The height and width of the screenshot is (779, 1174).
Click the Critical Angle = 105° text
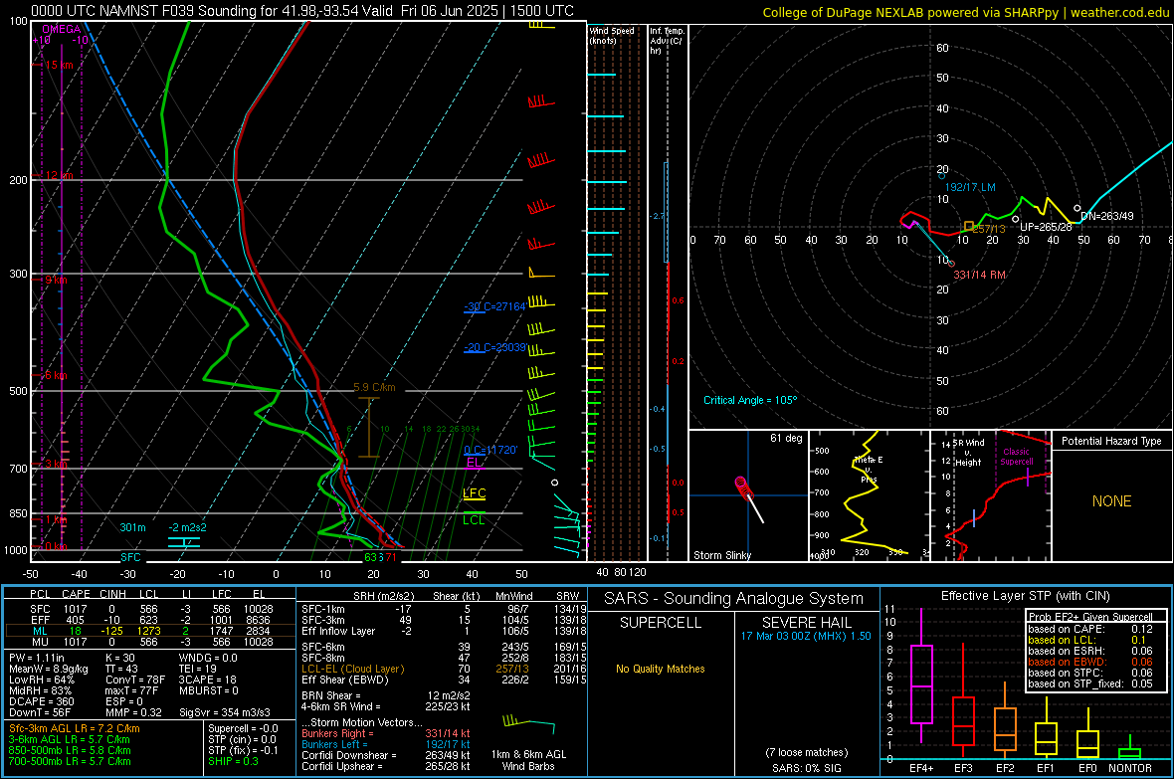(x=750, y=400)
